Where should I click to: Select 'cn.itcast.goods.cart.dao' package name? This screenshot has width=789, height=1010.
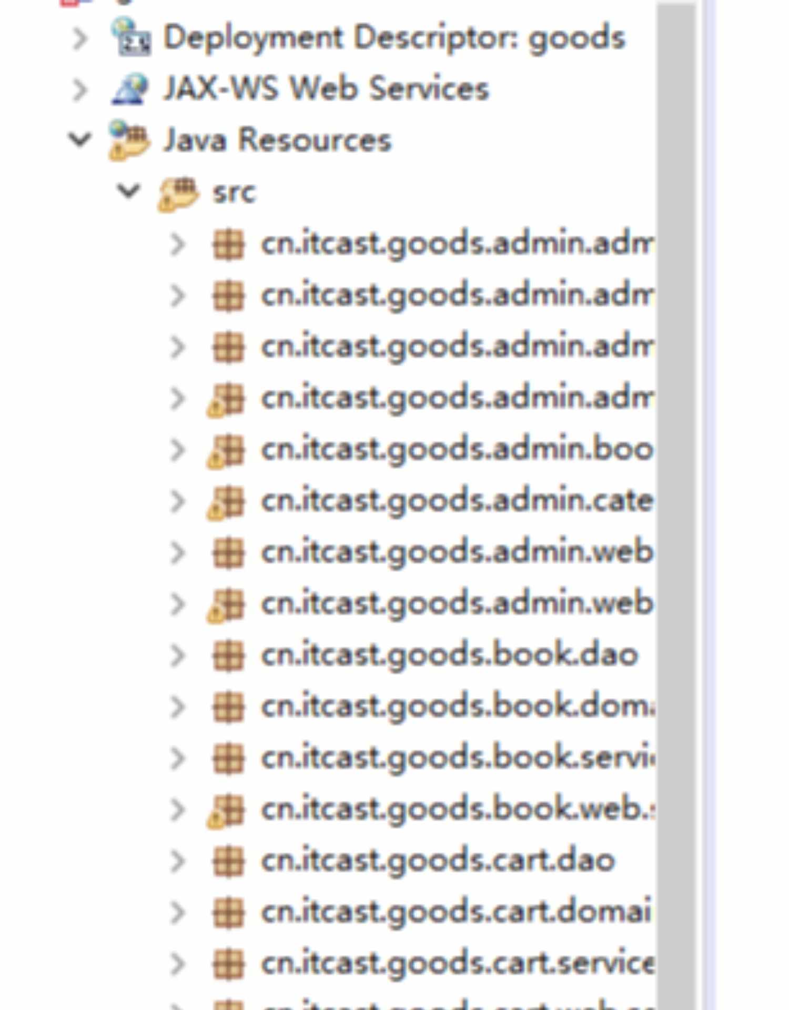pyautogui.click(x=438, y=861)
